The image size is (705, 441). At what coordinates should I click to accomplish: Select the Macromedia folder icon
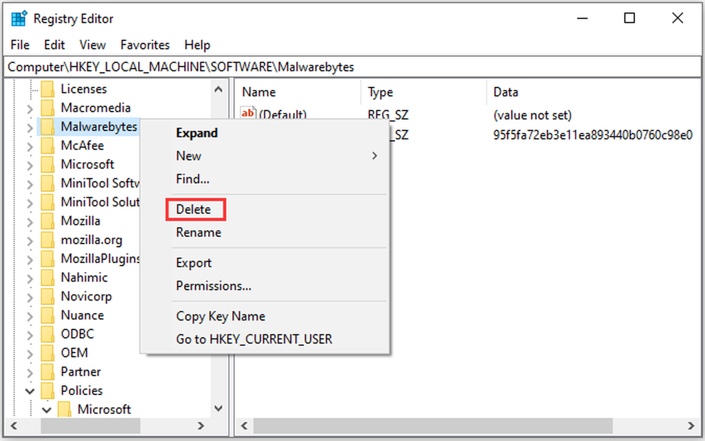pyautogui.click(x=48, y=108)
